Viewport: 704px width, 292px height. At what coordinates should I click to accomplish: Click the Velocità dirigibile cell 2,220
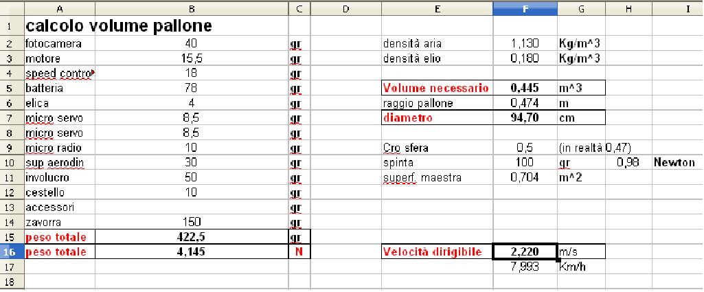(x=525, y=251)
